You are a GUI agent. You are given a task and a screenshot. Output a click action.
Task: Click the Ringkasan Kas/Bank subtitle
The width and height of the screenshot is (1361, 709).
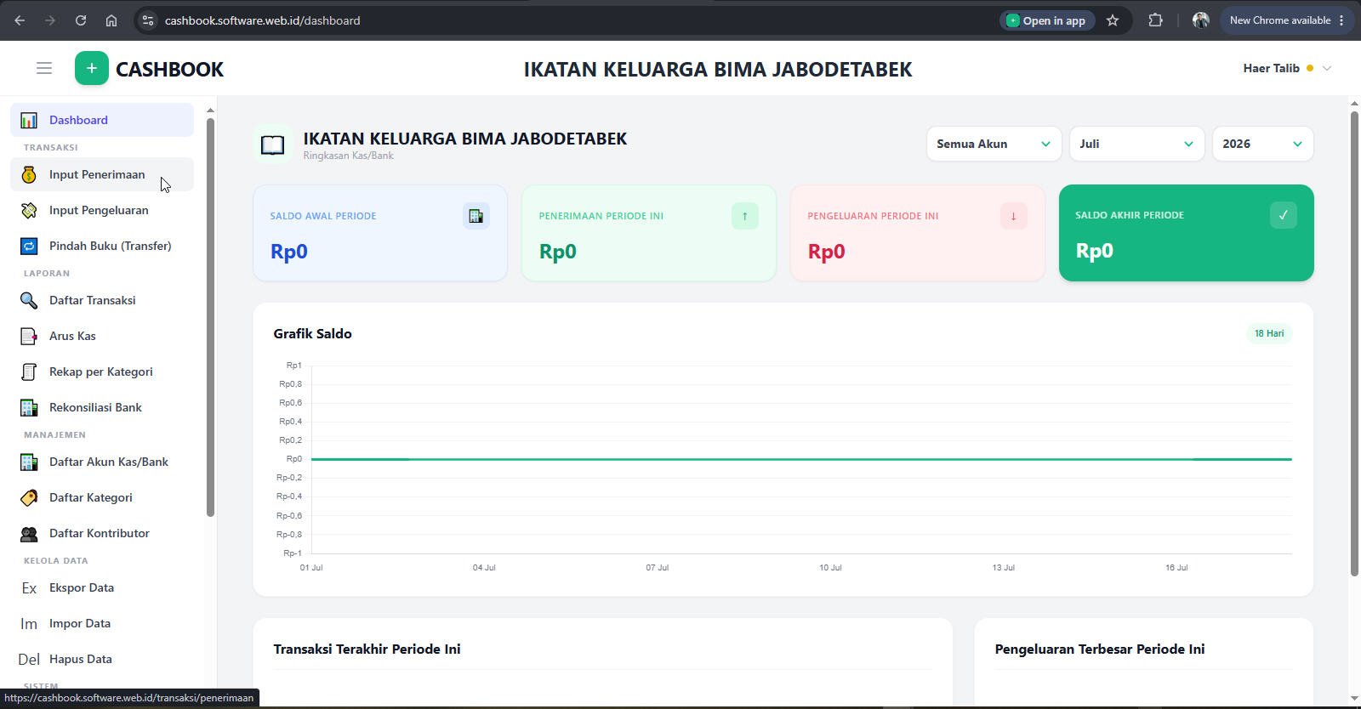click(348, 156)
